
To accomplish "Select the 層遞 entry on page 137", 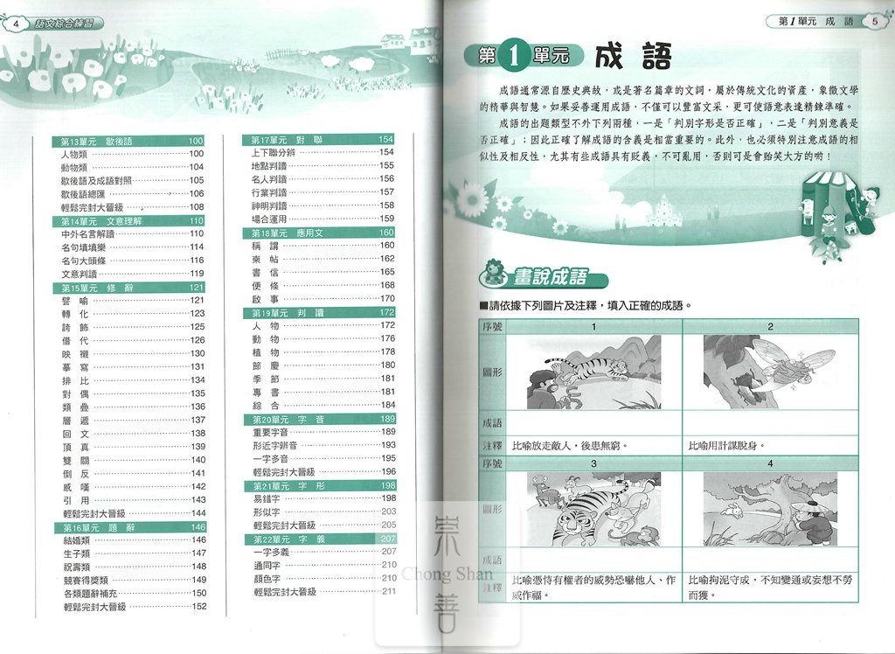I will click(133, 421).
